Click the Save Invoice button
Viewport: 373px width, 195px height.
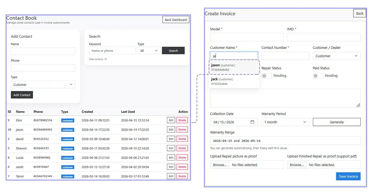(x=348, y=176)
